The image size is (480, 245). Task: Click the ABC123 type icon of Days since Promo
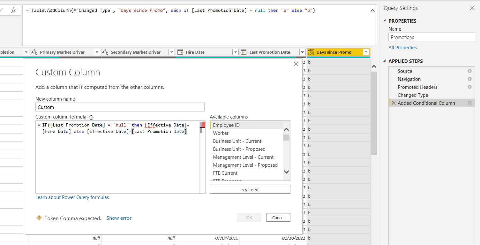point(311,52)
